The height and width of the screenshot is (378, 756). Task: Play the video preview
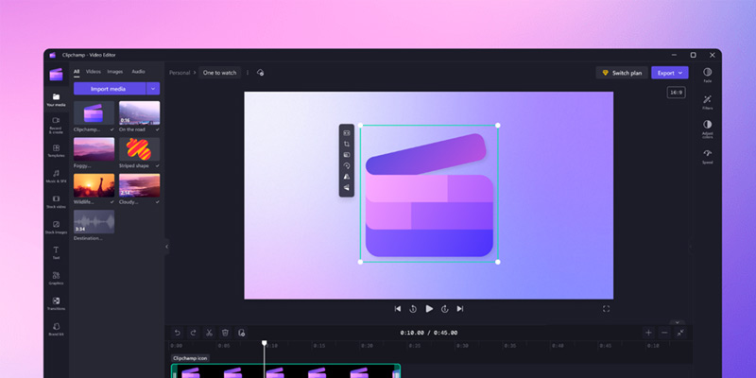tap(429, 309)
